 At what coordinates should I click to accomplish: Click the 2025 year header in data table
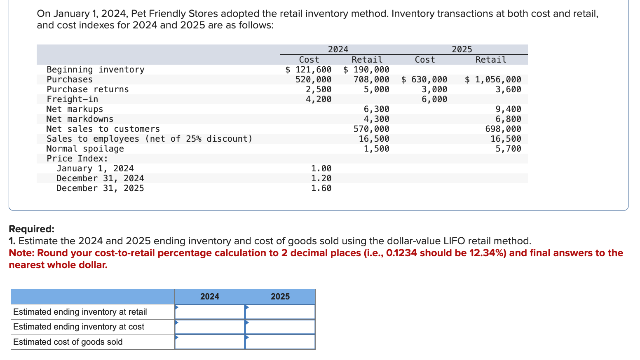point(462,49)
